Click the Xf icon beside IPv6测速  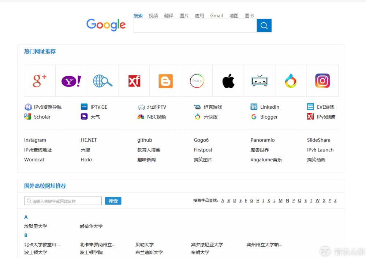[x=310, y=116]
